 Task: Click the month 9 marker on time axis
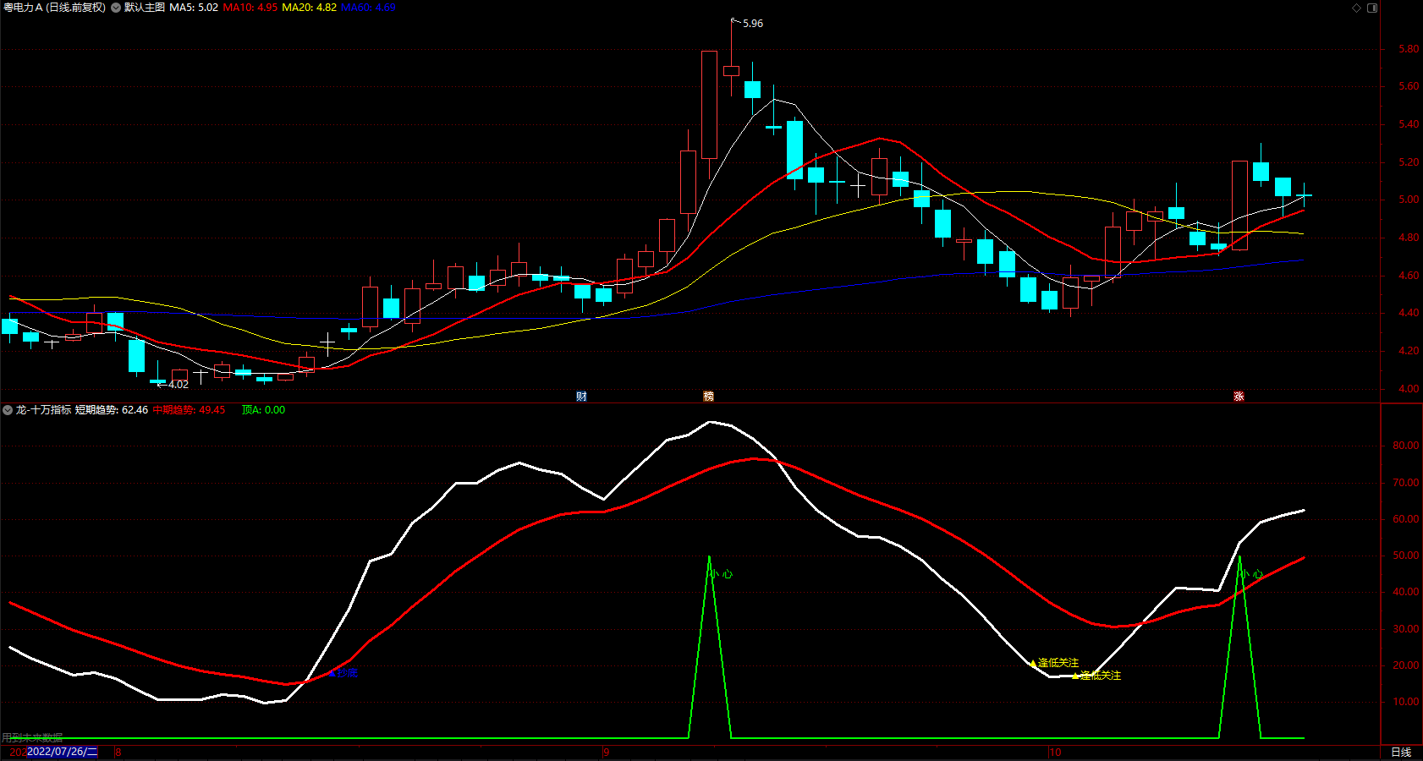606,752
